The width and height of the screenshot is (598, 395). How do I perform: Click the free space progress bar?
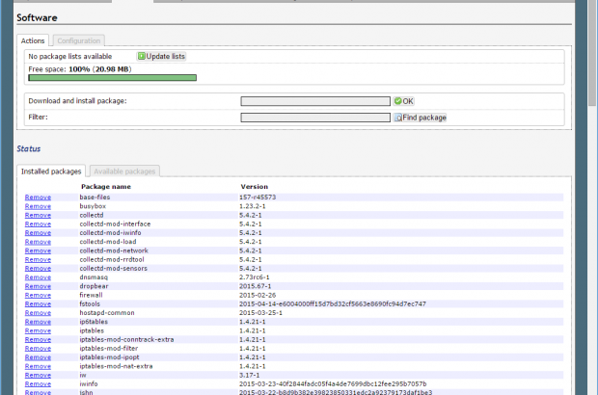coord(112,77)
